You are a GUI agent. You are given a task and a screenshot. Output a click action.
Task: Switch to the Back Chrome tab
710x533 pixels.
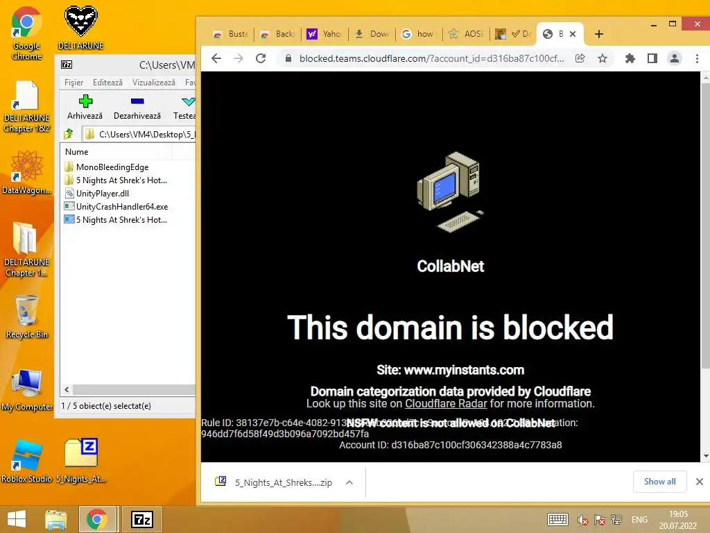(x=277, y=34)
